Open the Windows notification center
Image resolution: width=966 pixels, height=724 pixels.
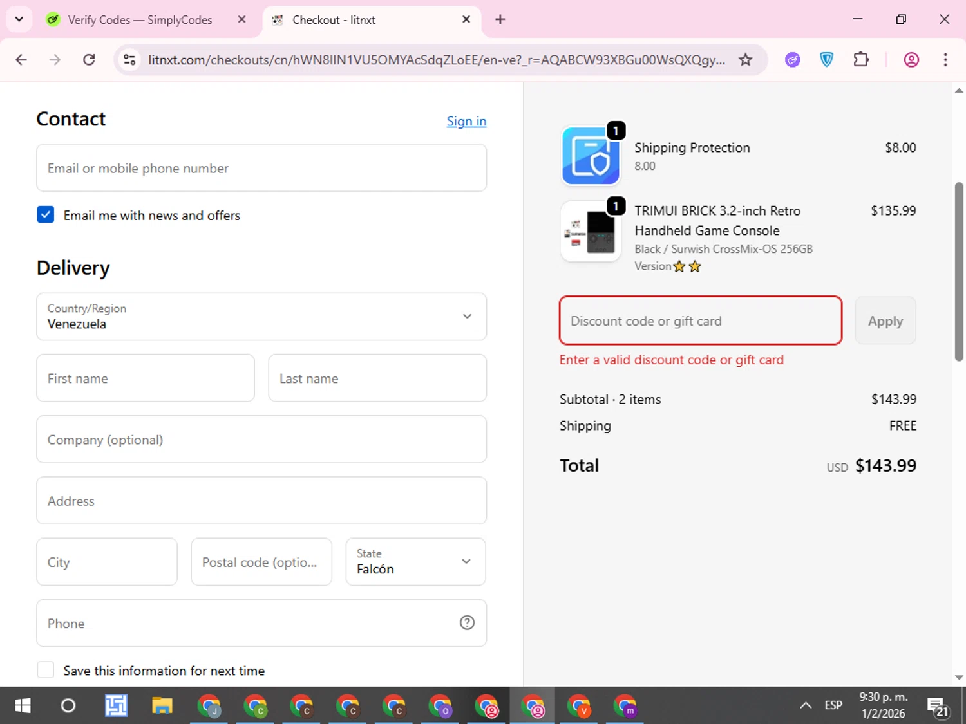938,706
